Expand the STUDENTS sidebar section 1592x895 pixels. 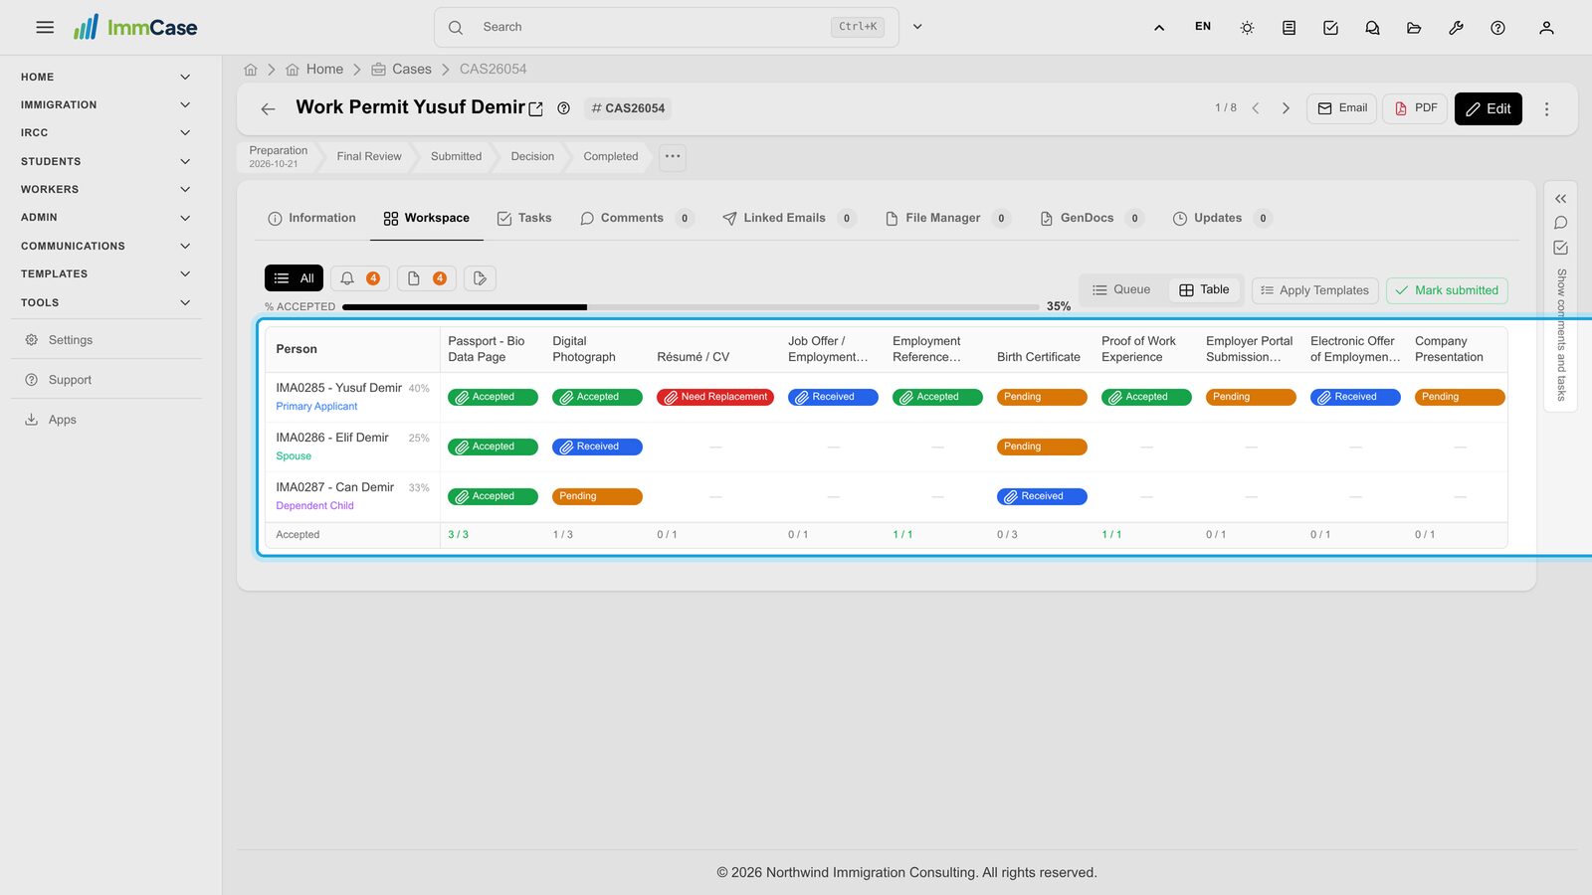104,161
